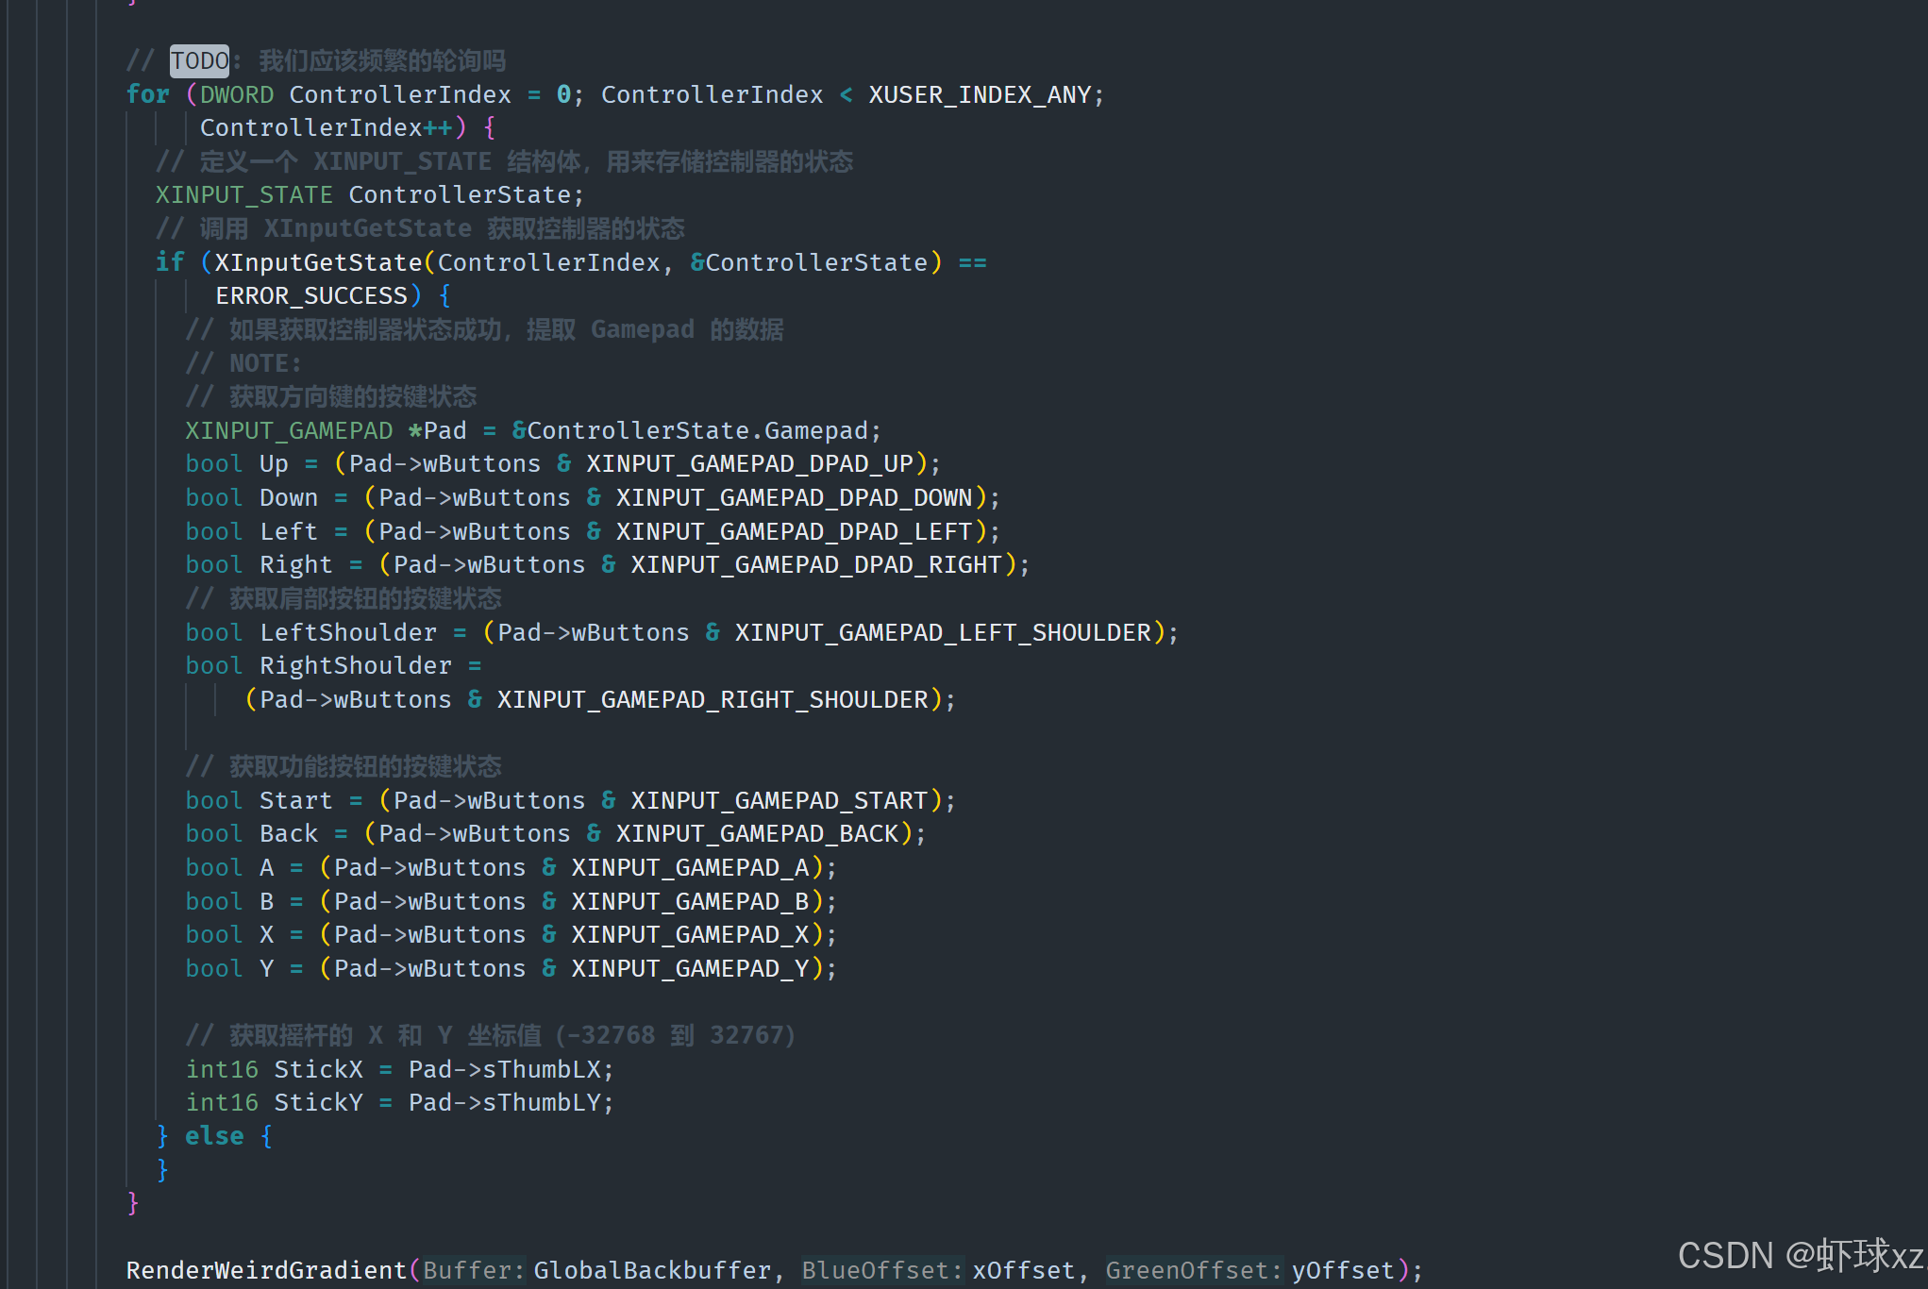Click the 'Down' variable name

pyautogui.click(x=289, y=497)
